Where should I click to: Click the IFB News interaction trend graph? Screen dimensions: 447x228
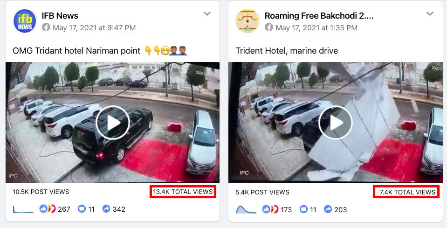[x=23, y=209]
